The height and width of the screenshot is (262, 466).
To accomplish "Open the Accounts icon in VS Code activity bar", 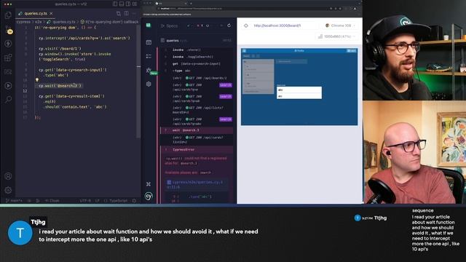I will 8,176.
